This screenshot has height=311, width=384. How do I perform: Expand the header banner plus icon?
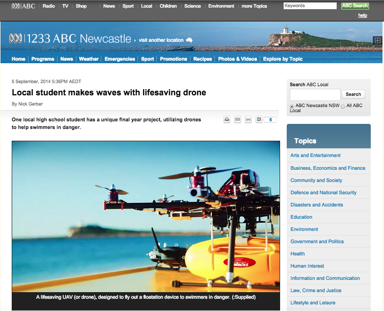click(377, 40)
